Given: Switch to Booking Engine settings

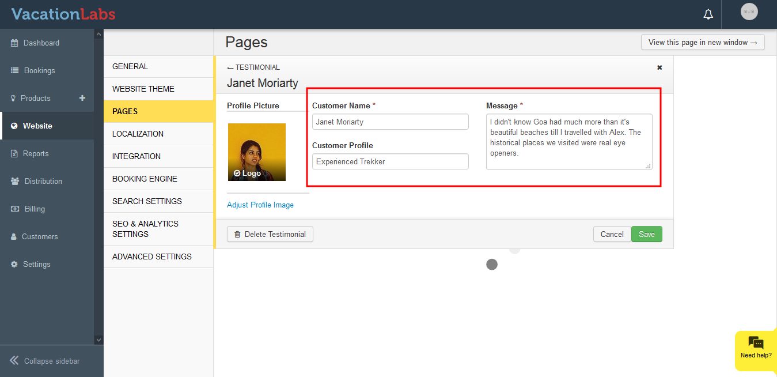Looking at the screenshot, I should (x=145, y=179).
